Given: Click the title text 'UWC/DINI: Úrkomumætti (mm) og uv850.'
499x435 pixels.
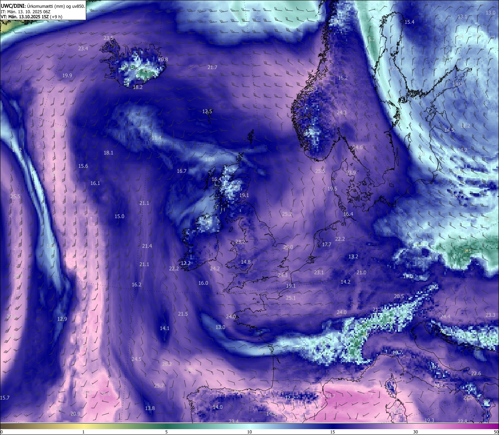Looking at the screenshot, I should [x=43, y=6].
